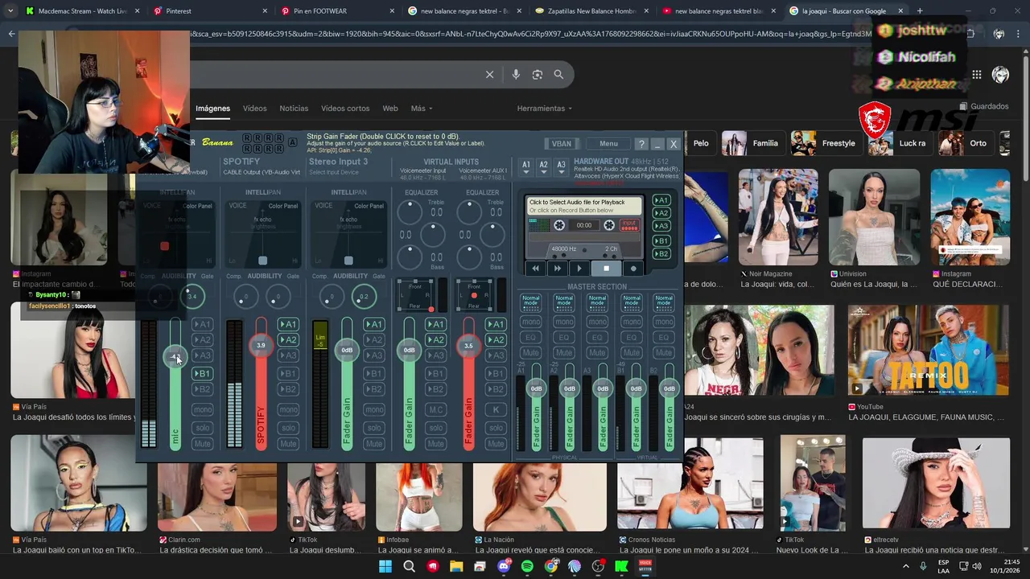Screen dimensions: 1030x579
Task: Mute the SPOTIFY strip
Action: click(288, 444)
